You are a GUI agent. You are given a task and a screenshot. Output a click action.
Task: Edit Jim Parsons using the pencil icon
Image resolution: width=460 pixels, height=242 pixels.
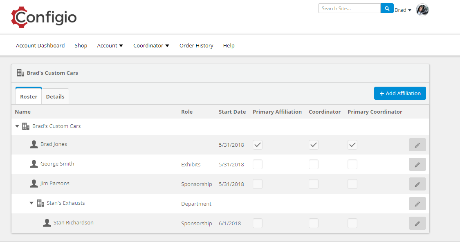417,184
